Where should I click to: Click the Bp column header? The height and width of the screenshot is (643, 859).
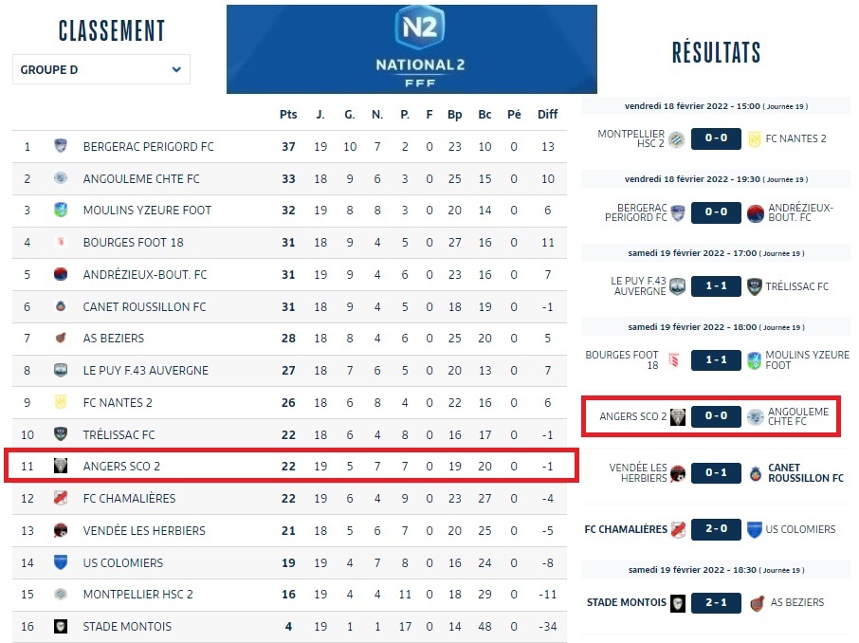[455, 115]
